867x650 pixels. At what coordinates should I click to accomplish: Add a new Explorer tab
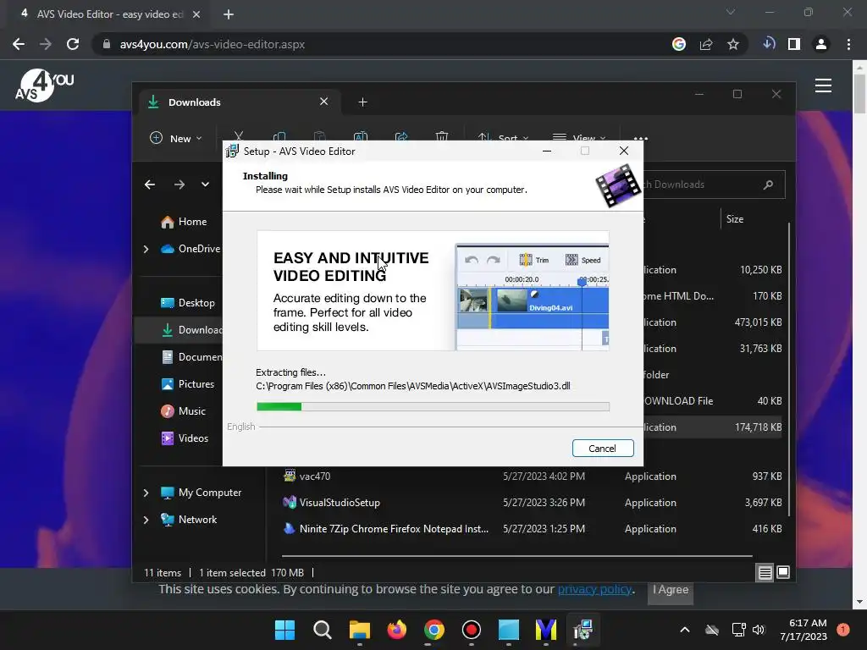[362, 102]
